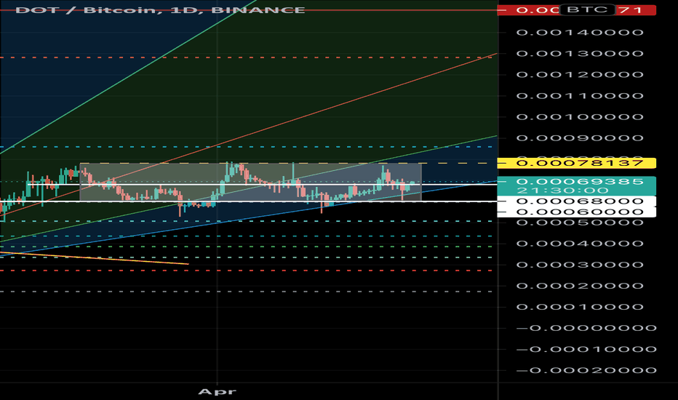Screen dimensions: 678x400
Task: Click the 0.00120000 price axis value
Action: tap(580, 75)
